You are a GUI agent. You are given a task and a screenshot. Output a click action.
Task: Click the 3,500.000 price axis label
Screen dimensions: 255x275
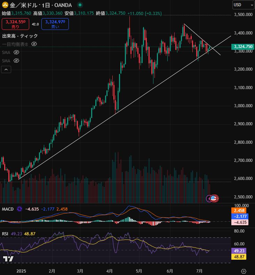243,14
